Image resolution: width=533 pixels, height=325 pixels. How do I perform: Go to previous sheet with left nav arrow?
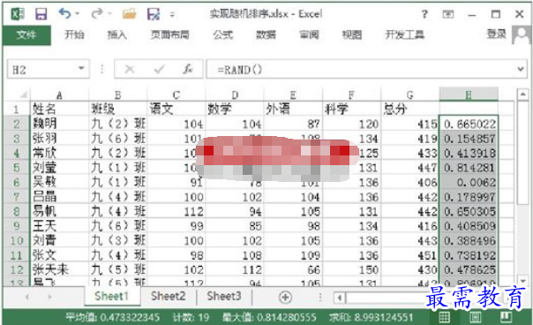click(x=26, y=297)
